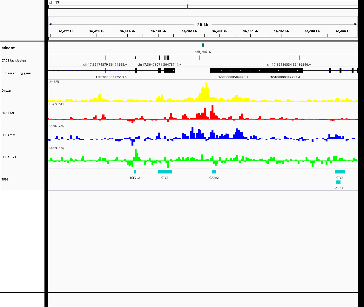
Task: Click the RAD21 binding site box
Action: click(339, 182)
